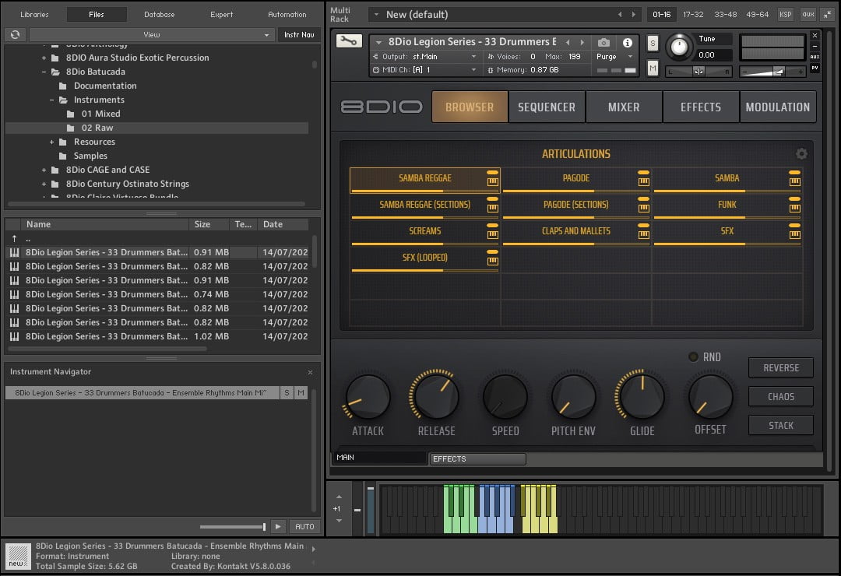841x576 pixels.
Task: Open the Multi Rack preset dropdown
Action: tap(376, 15)
